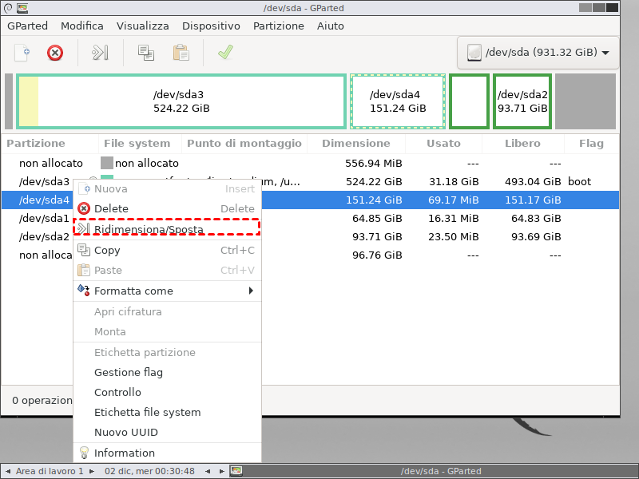Viewport: 639px width, 479px height.
Task: Click the Punto di montaggio column header
Action: click(x=244, y=144)
